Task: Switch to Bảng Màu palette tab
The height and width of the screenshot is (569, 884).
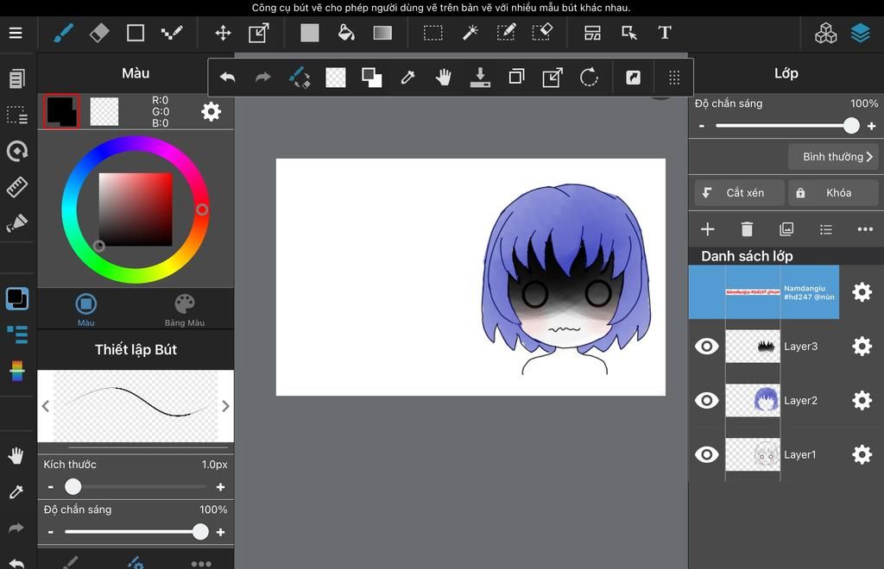Action: coord(185,310)
